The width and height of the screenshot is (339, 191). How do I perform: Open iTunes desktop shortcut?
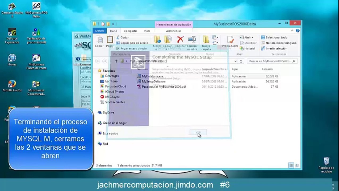pos(12,60)
